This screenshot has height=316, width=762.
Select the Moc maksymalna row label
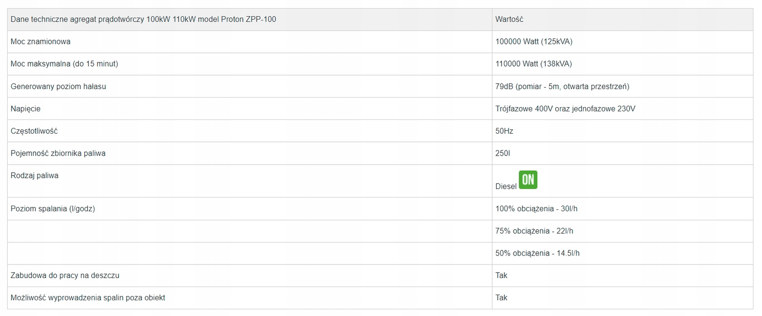point(64,64)
